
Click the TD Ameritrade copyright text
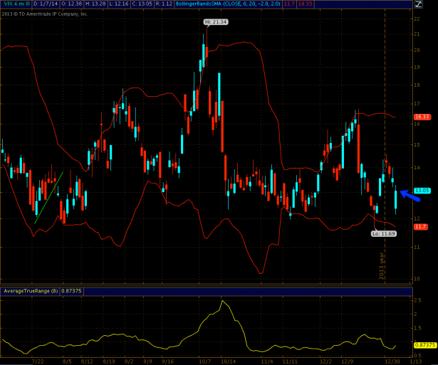point(45,14)
